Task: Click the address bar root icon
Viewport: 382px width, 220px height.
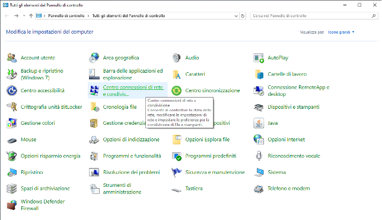Action: click(x=39, y=16)
